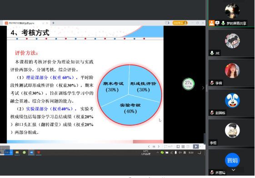Go to the previous slide using left arrow
The width and height of the screenshot is (255, 178).
point(149,147)
